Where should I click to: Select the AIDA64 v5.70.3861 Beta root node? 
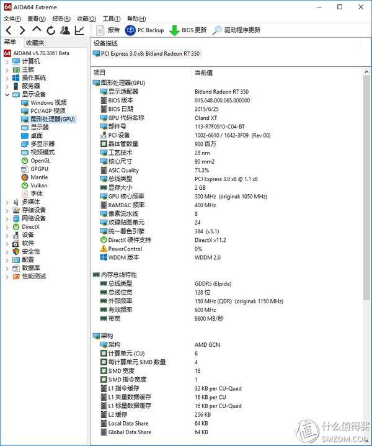click(x=37, y=53)
